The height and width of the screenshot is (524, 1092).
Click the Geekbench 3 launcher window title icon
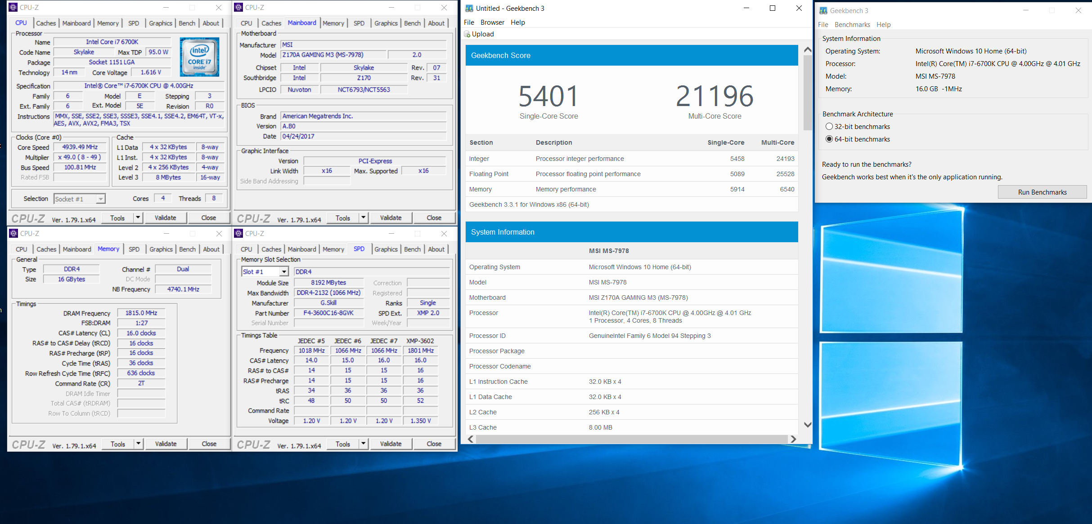(x=823, y=10)
